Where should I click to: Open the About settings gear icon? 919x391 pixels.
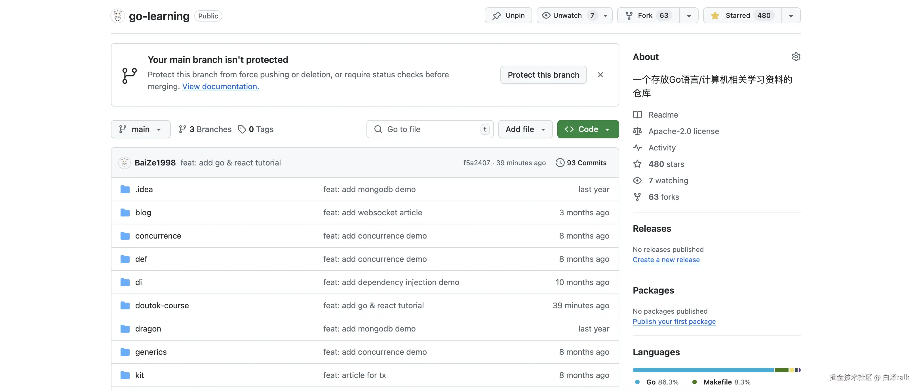click(x=796, y=57)
